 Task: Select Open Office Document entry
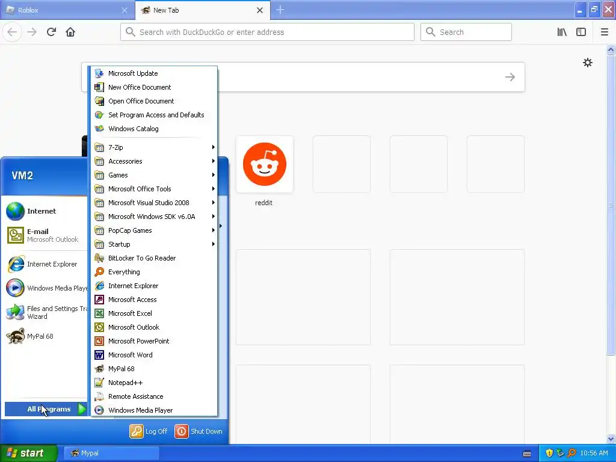click(154, 101)
